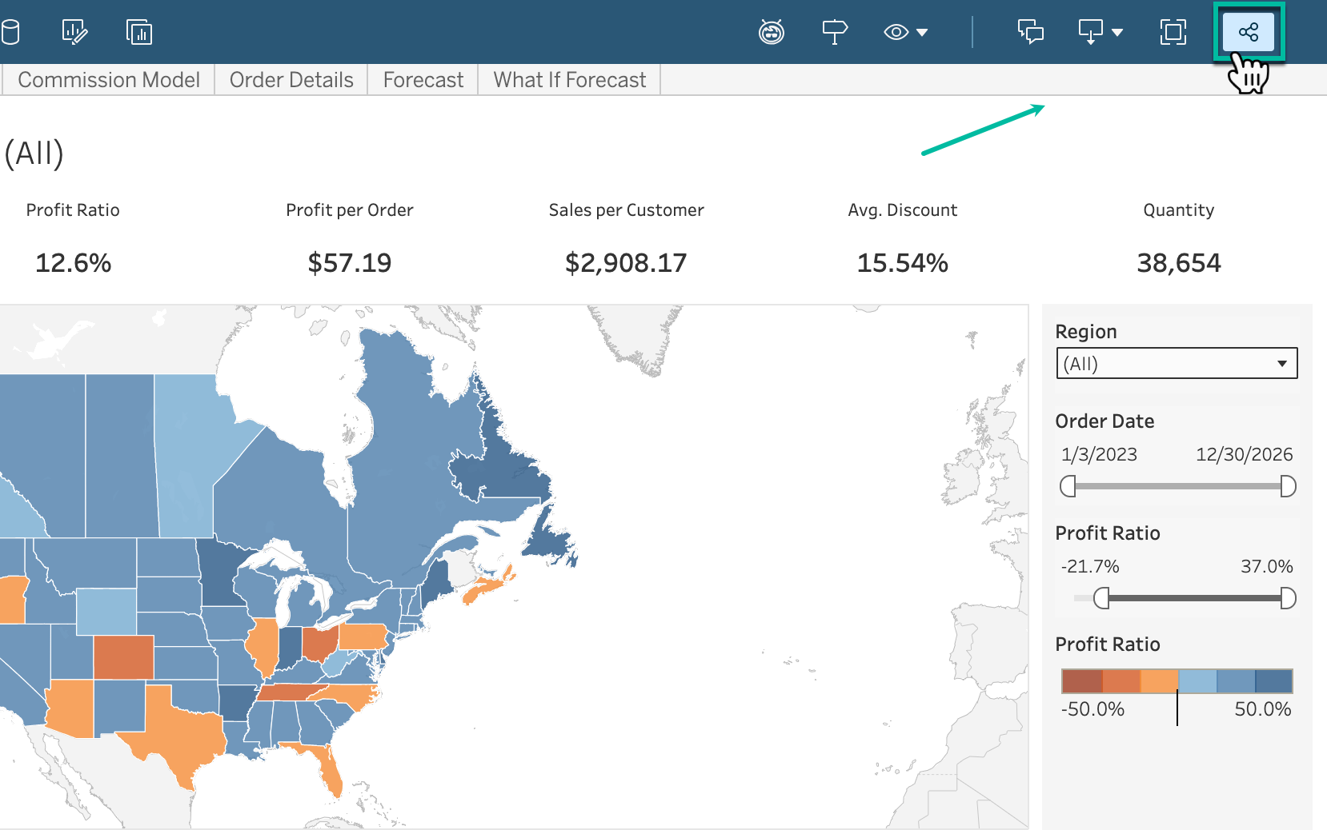The height and width of the screenshot is (830, 1327).
Task: Open the New workbook icon
Action: click(138, 31)
